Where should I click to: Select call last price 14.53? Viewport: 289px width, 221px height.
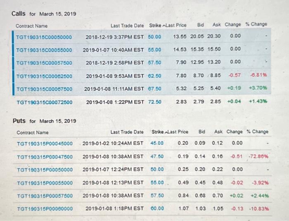tap(180, 49)
